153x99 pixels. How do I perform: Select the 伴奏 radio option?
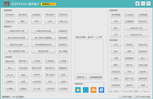(x=97, y=37)
